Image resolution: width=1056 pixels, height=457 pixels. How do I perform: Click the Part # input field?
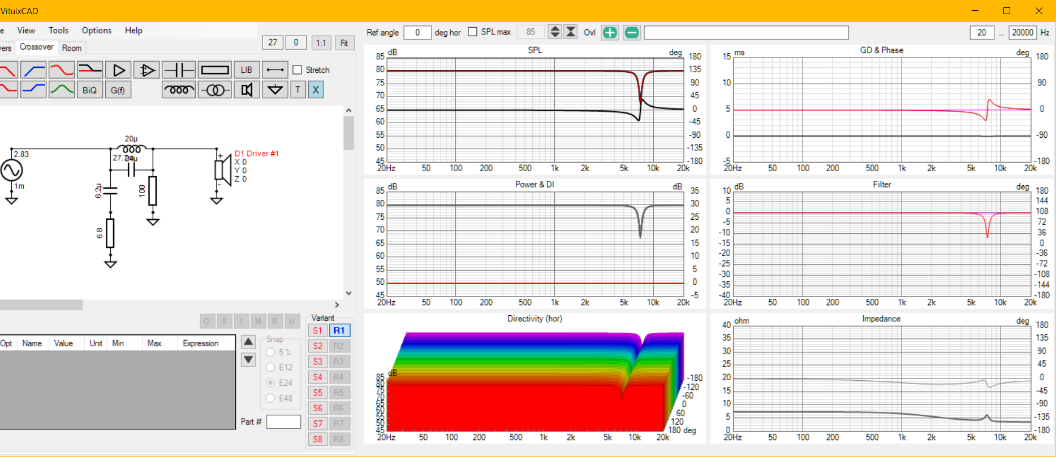click(283, 421)
